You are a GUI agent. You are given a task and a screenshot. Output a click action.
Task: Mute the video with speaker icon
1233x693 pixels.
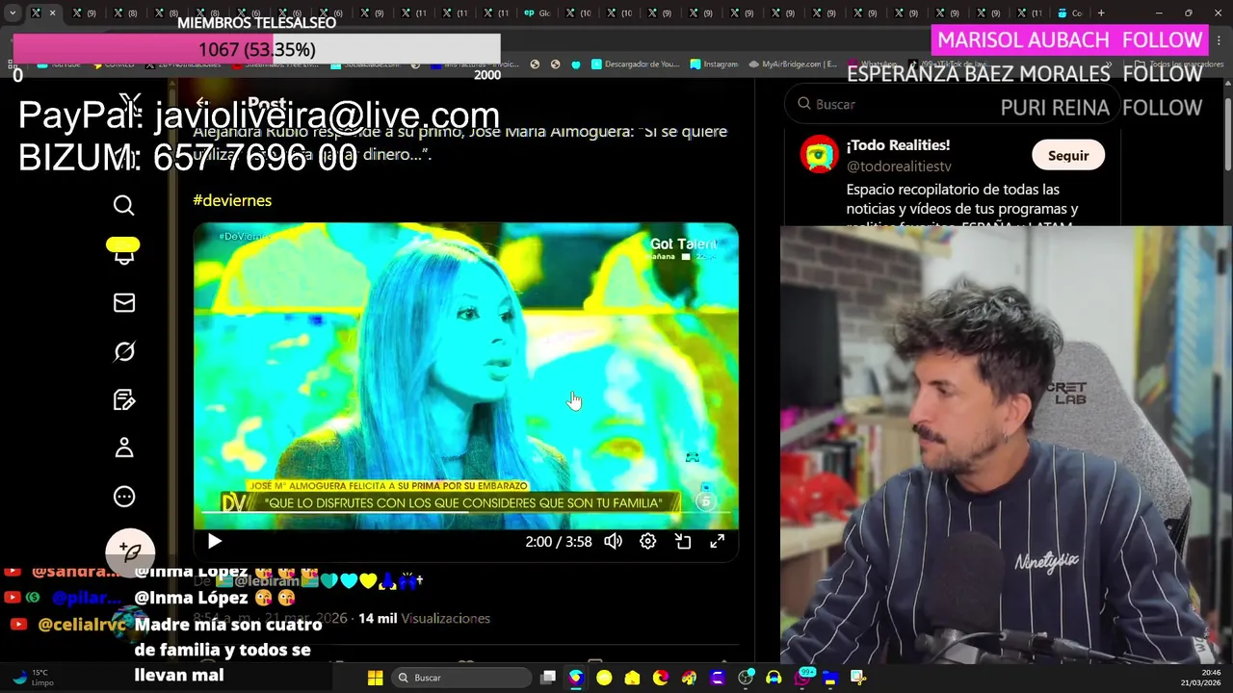[613, 542]
